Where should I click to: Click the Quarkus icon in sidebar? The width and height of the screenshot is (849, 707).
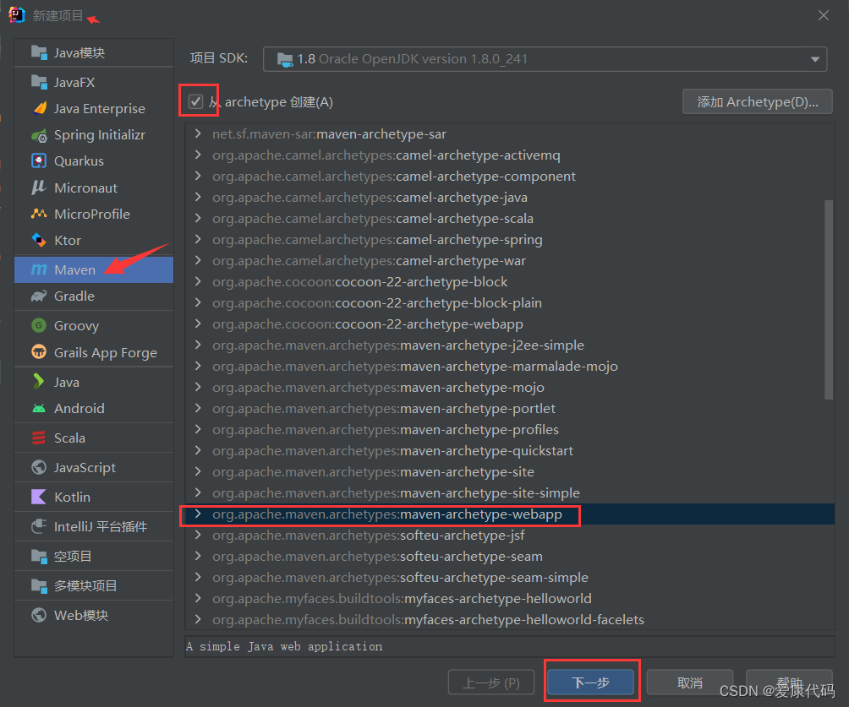pos(39,161)
